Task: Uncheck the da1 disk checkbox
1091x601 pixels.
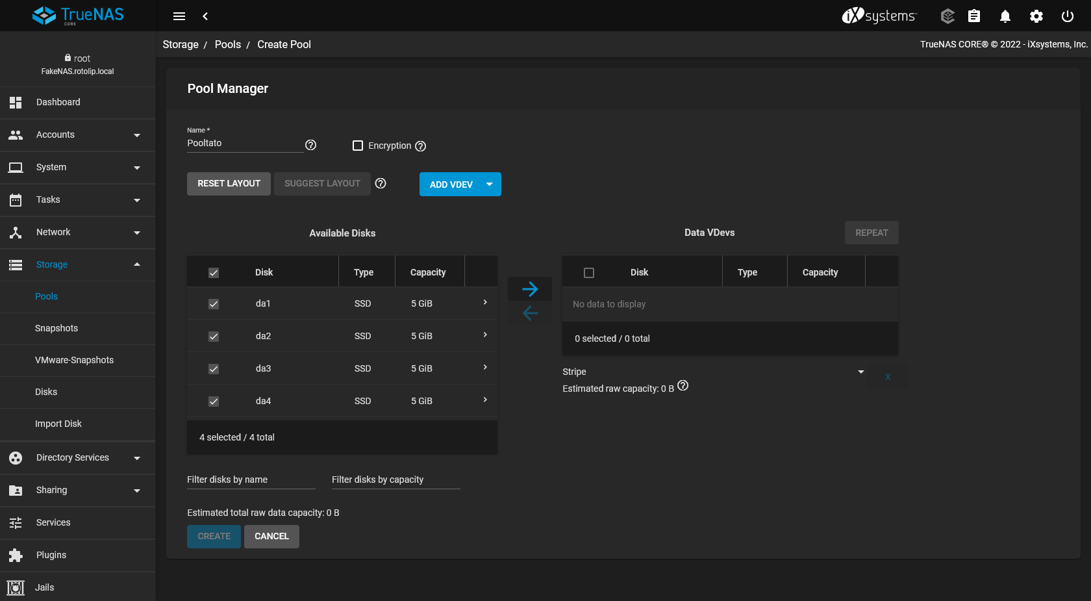Action: pos(214,304)
